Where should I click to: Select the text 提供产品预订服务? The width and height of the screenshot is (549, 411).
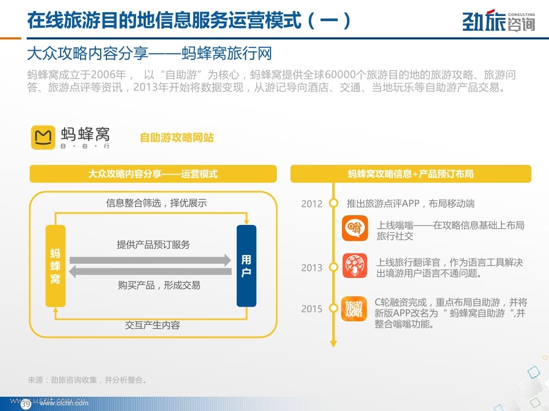[153, 245]
